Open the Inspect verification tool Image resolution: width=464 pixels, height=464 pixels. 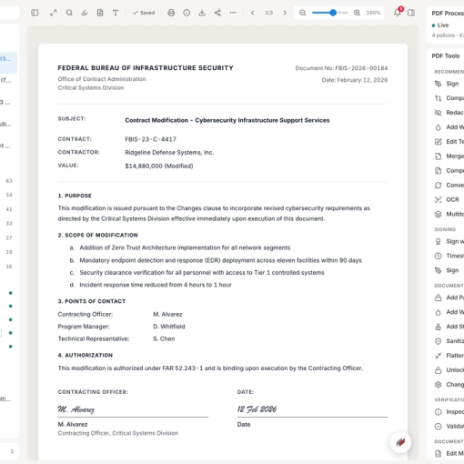click(x=449, y=412)
